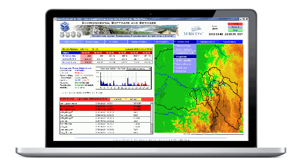Click the first round icon under the logo

coord(62,34)
